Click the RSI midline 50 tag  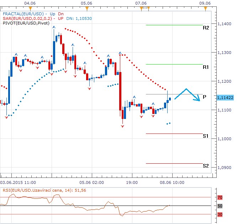pyautogui.click(x=220, y=206)
